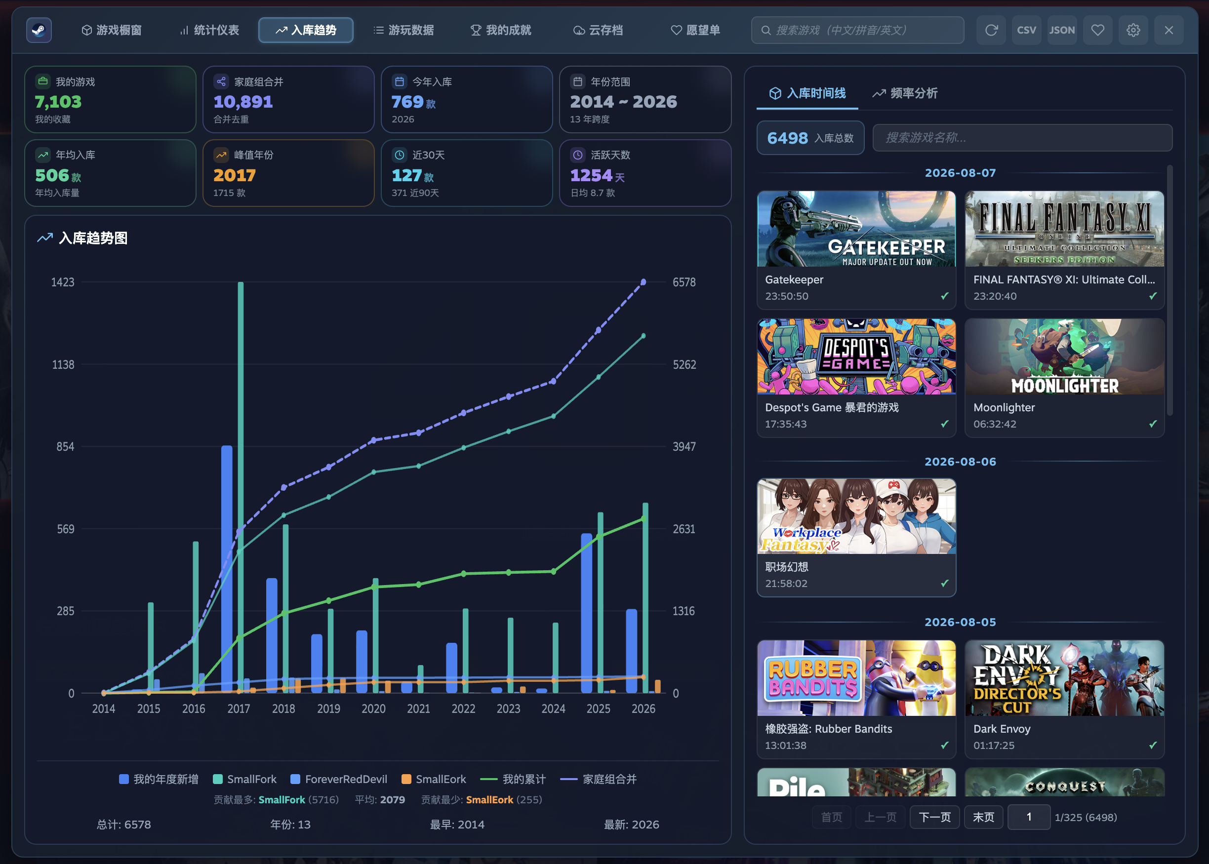Image resolution: width=1209 pixels, height=864 pixels.
Task: Select the 入库时间线 sub-tab
Action: [807, 94]
